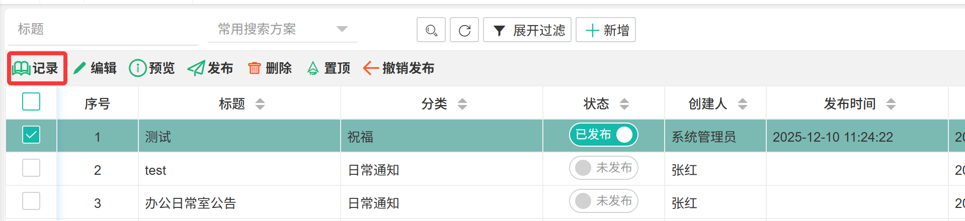Sort the table by 发布时间 column

[891, 104]
